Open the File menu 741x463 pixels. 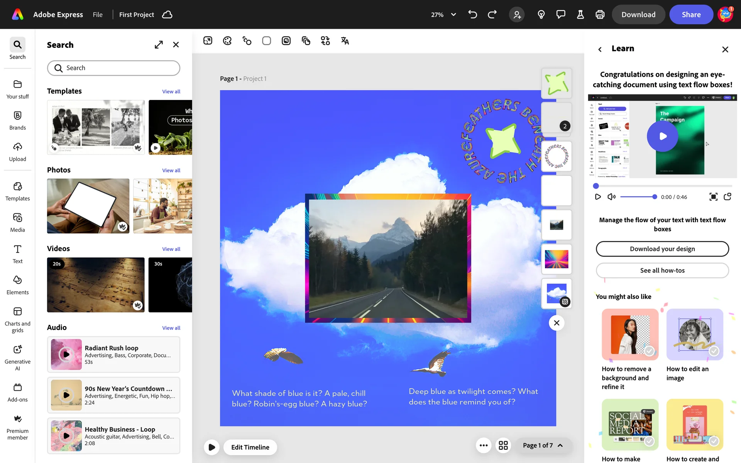[x=98, y=15]
